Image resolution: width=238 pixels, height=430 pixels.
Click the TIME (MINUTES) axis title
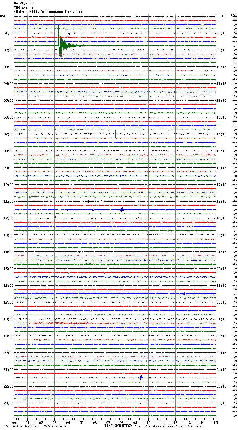tap(118, 426)
